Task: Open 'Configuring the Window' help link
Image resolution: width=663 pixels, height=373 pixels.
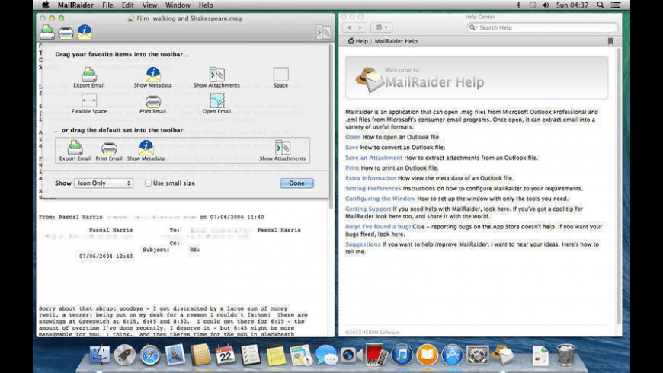Action: pyautogui.click(x=380, y=198)
